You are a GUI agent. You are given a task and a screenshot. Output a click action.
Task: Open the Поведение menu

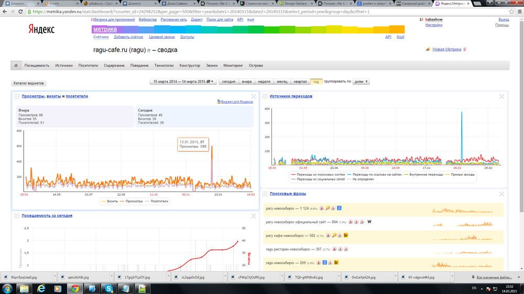[x=139, y=65]
